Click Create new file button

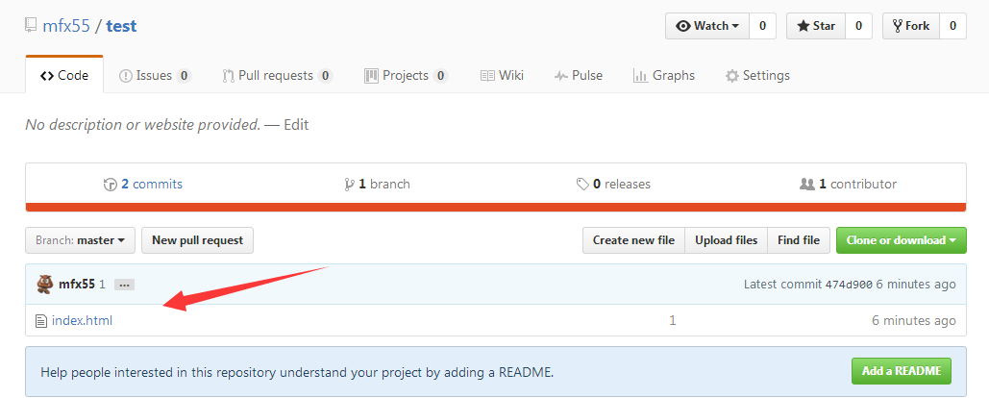point(634,240)
